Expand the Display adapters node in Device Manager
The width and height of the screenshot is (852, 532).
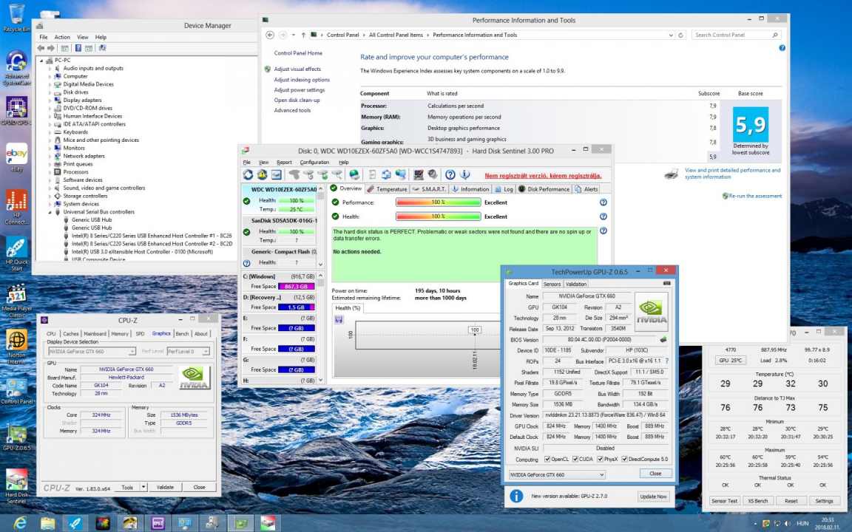pyautogui.click(x=50, y=100)
